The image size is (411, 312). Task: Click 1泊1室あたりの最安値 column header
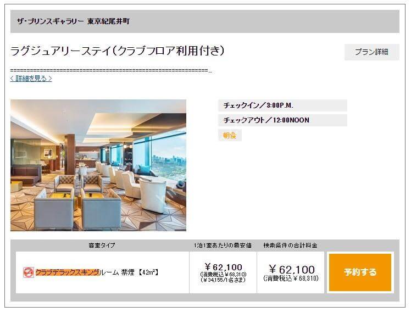[223, 246]
